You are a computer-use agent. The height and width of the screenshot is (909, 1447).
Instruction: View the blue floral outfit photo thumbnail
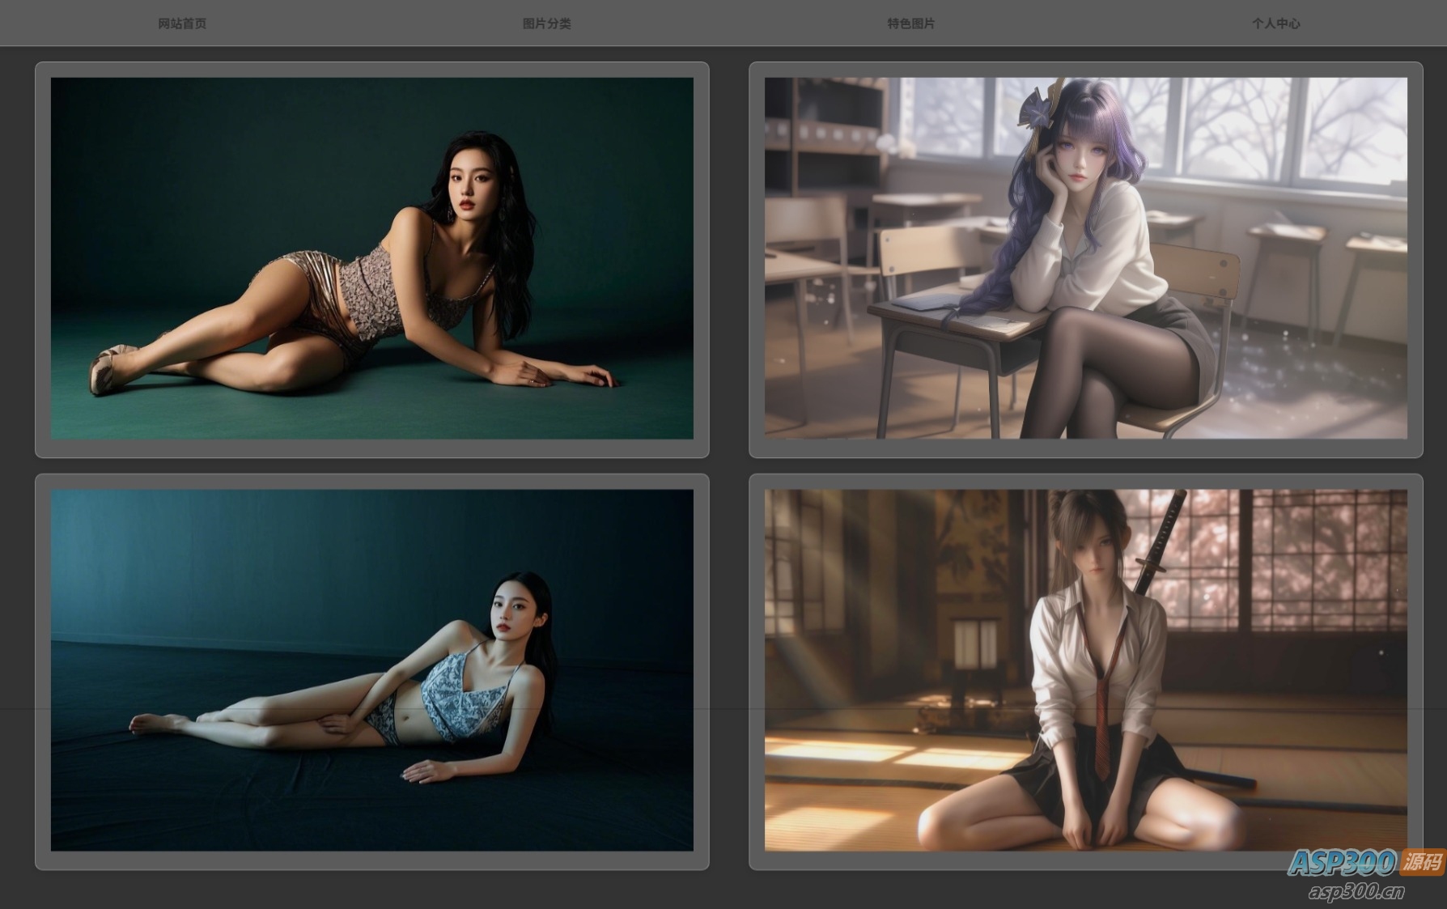[371, 669]
